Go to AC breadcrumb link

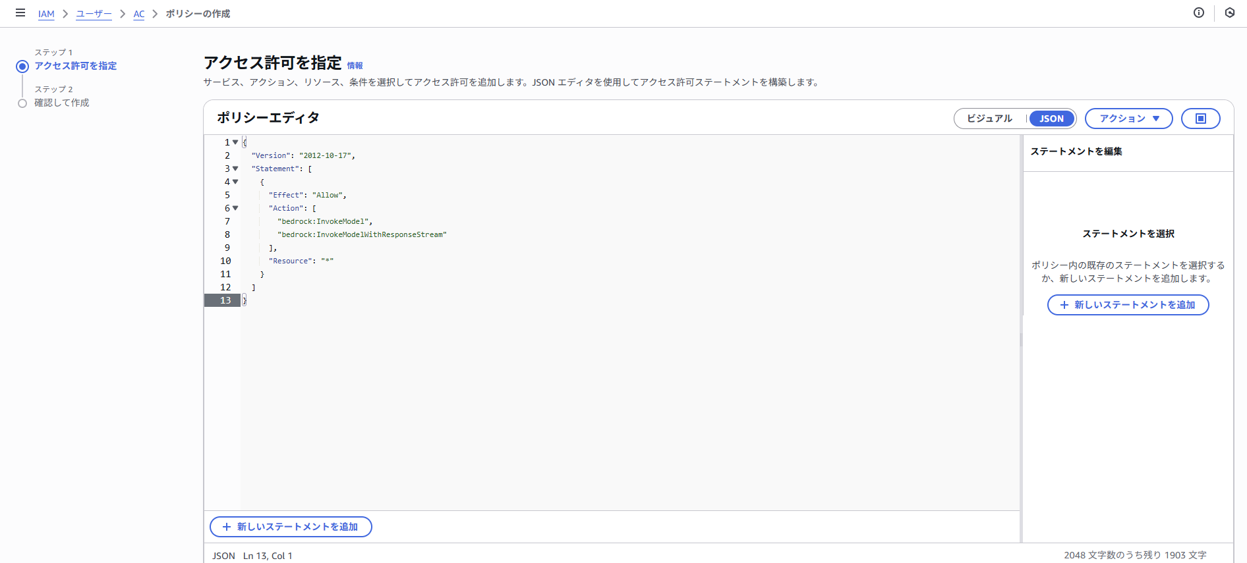point(139,14)
